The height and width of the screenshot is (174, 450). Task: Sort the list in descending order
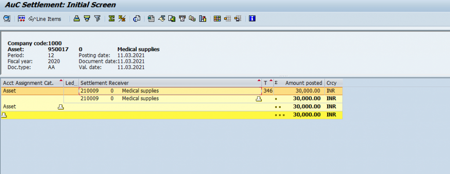point(87,19)
